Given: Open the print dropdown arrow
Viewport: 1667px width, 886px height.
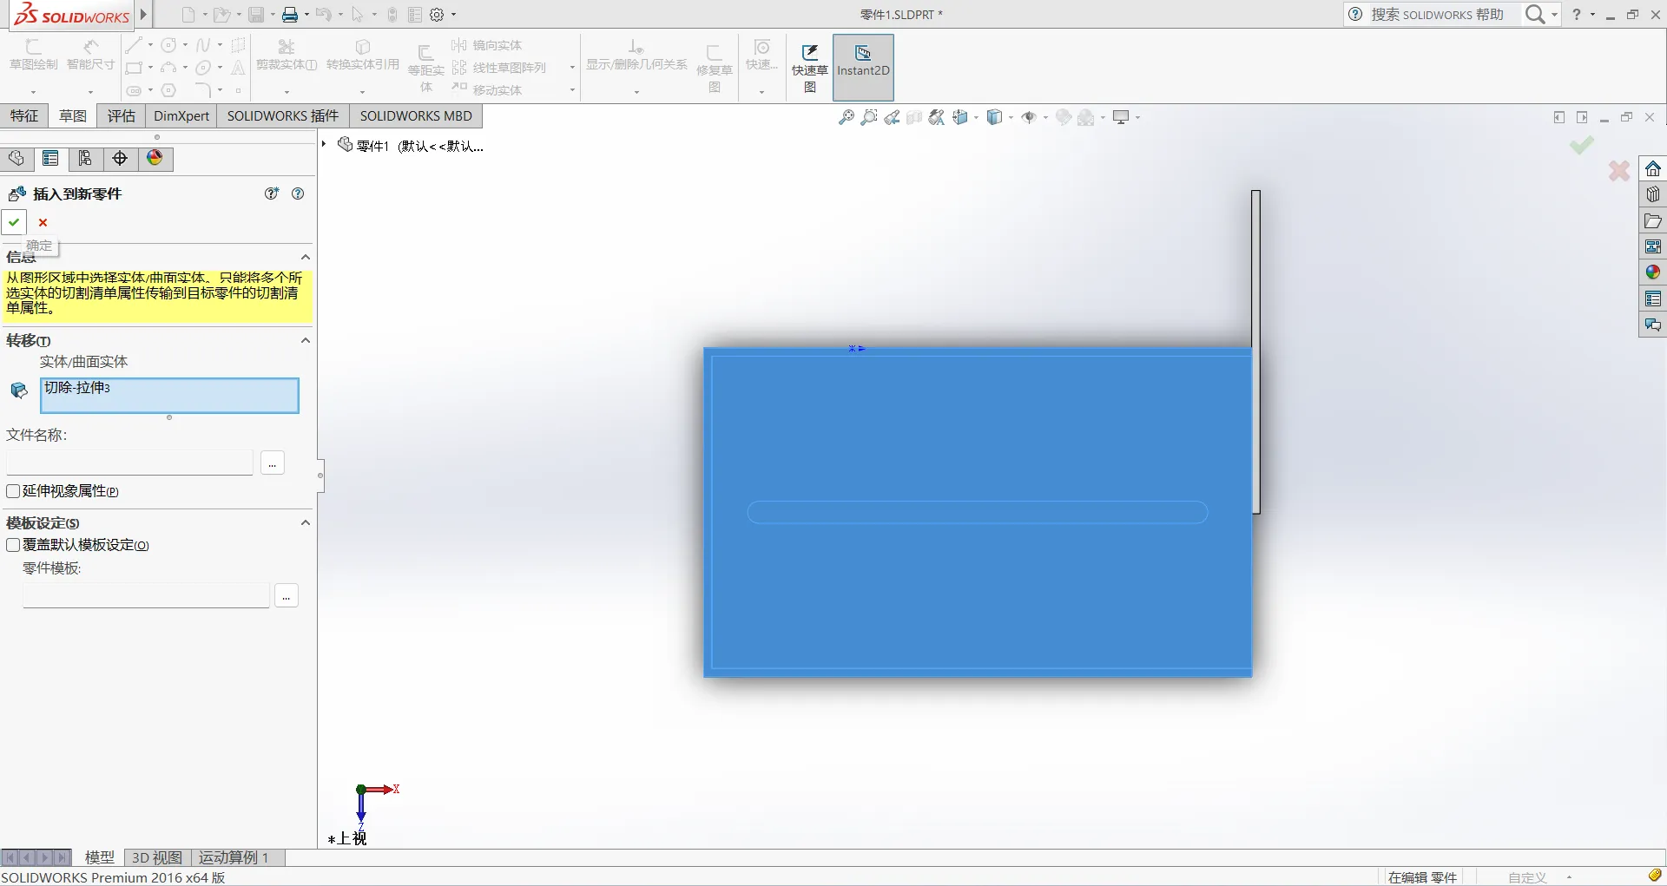Looking at the screenshot, I should pos(306,15).
